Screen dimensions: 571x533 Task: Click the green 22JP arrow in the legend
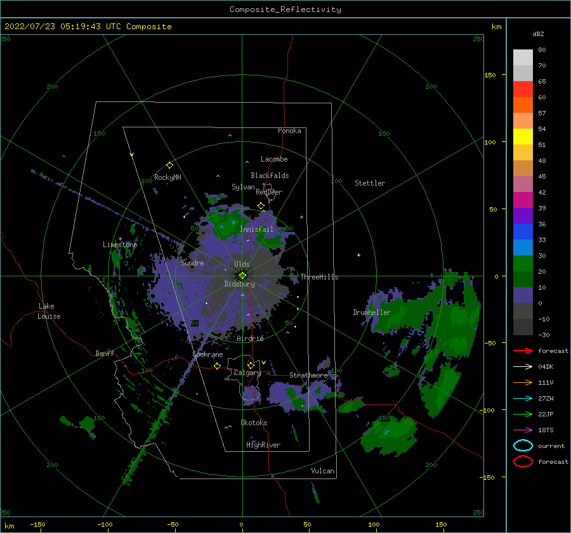pos(523,414)
